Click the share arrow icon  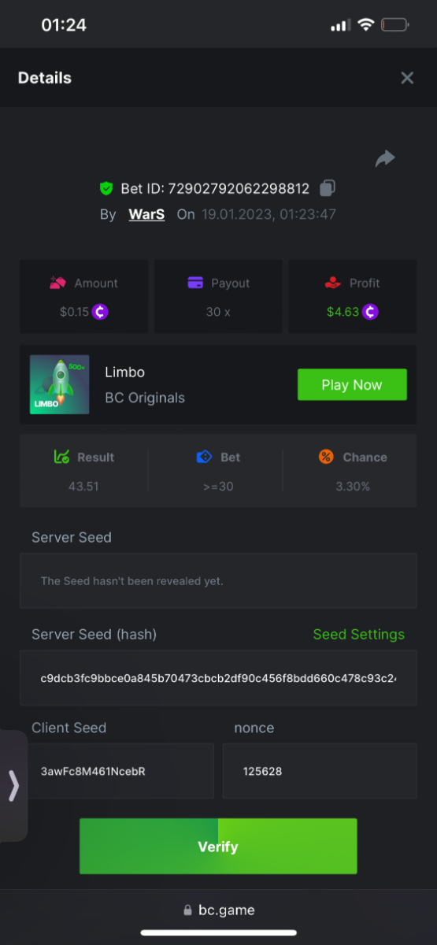click(x=384, y=159)
